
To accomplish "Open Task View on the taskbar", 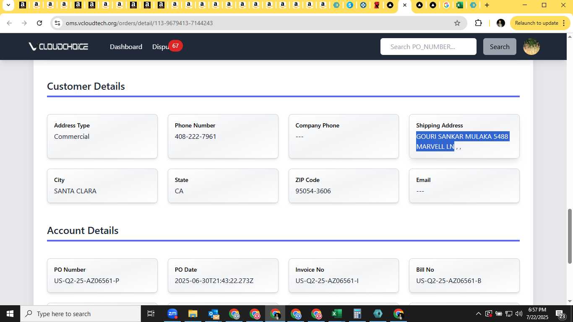I will click(x=151, y=314).
